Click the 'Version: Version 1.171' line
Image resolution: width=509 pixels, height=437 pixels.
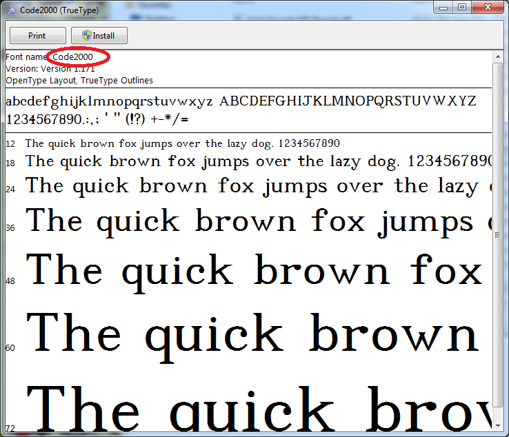[50, 69]
